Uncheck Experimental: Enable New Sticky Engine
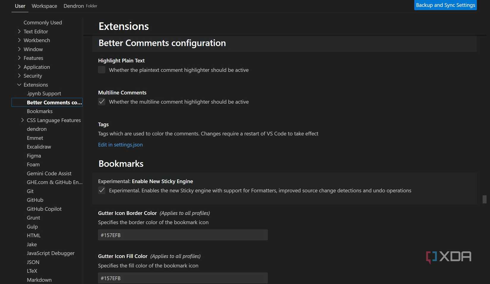Screen dimensions: 490x284 (101, 190)
